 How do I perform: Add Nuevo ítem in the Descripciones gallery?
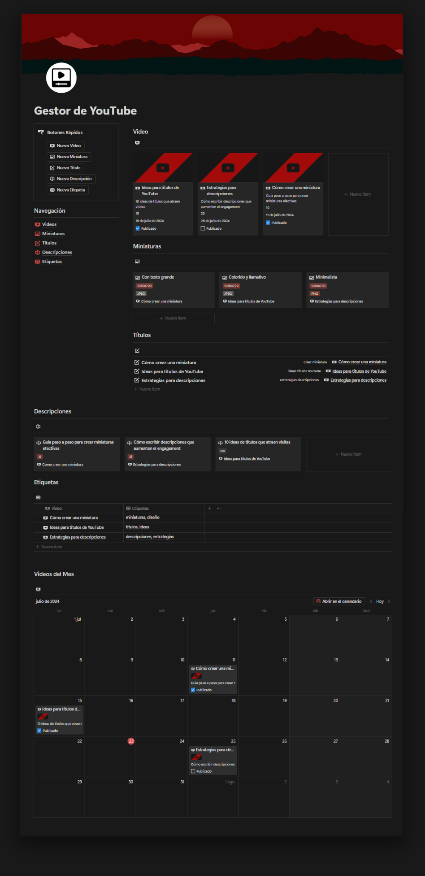(349, 454)
